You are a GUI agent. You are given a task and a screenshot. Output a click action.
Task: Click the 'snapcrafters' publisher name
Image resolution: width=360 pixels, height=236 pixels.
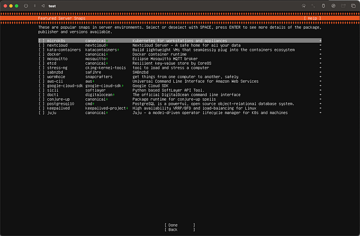[99, 77]
